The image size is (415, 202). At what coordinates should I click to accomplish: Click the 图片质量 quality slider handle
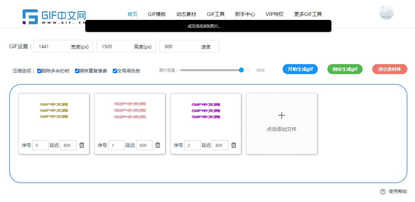coord(241,70)
